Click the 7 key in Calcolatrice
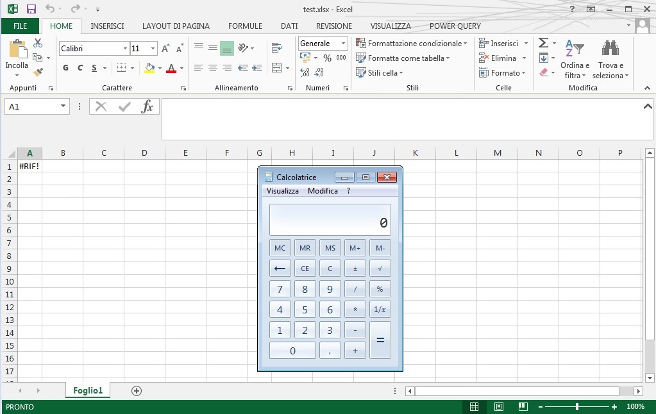The height and width of the screenshot is (414, 656). (280, 289)
